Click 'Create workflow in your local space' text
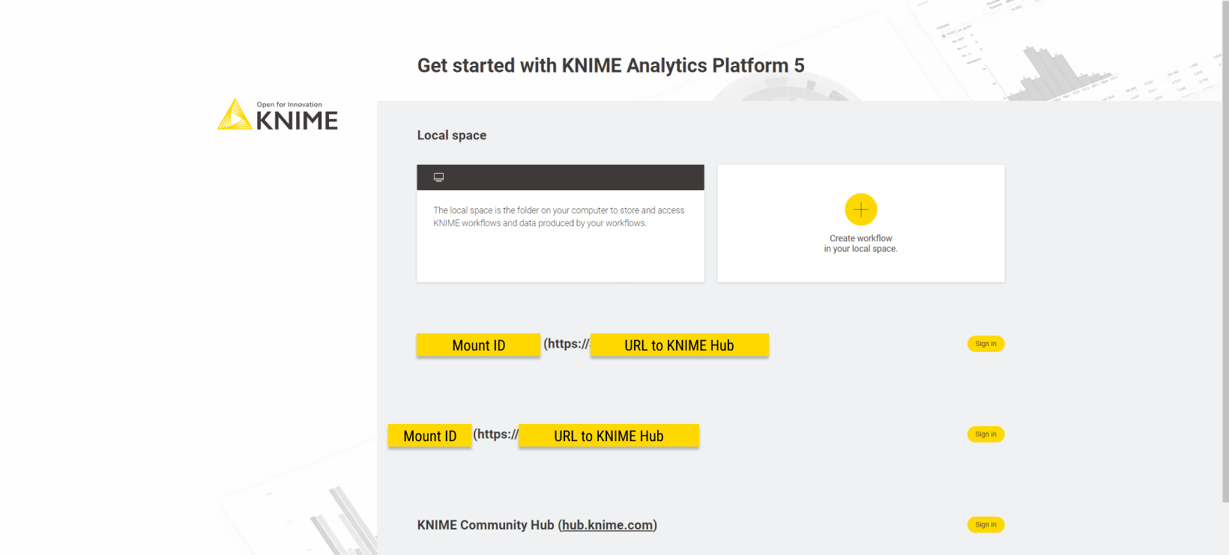 tap(860, 243)
